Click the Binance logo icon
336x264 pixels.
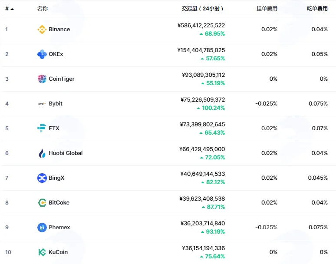[x=42, y=30]
